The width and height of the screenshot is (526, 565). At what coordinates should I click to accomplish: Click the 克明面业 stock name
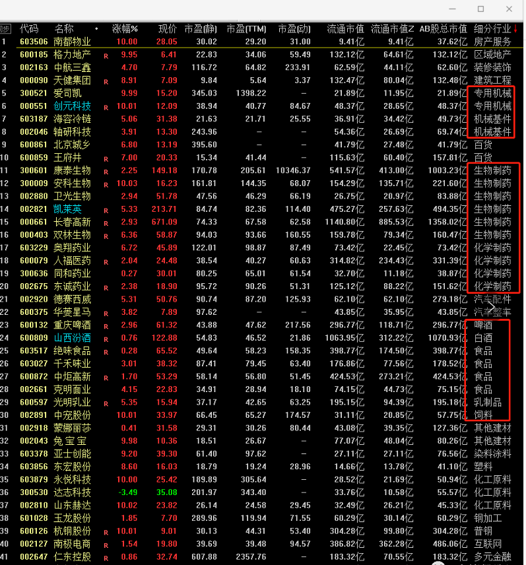coord(72,389)
